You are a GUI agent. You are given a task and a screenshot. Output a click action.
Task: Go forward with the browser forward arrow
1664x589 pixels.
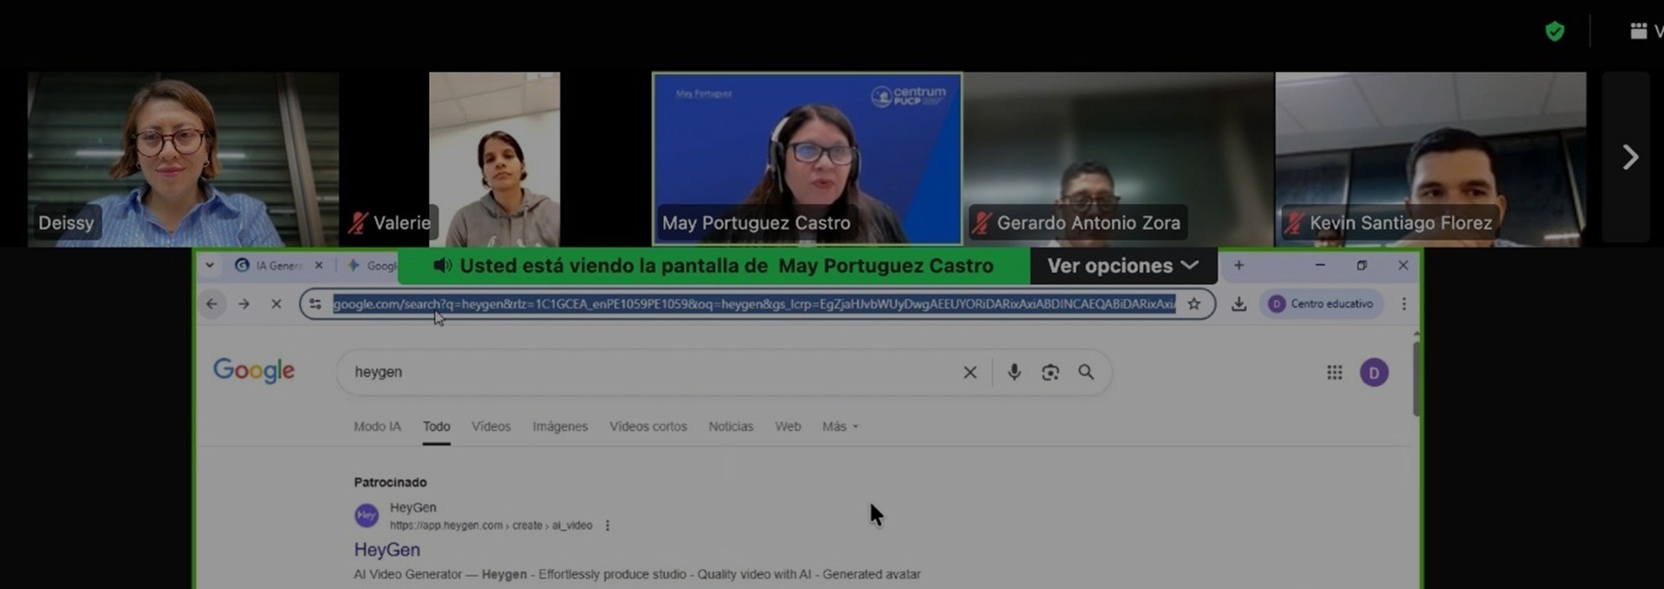pos(244,304)
